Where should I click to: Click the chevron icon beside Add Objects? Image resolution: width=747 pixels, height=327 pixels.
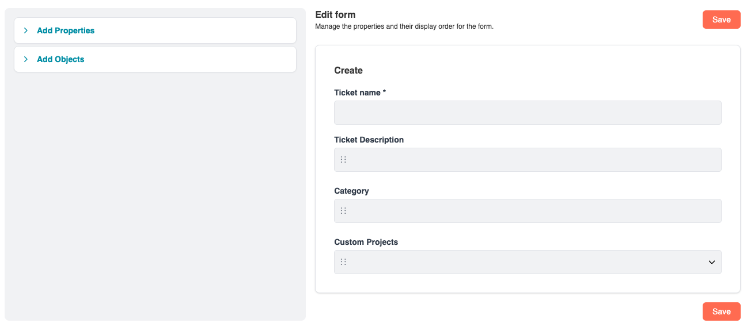click(26, 59)
